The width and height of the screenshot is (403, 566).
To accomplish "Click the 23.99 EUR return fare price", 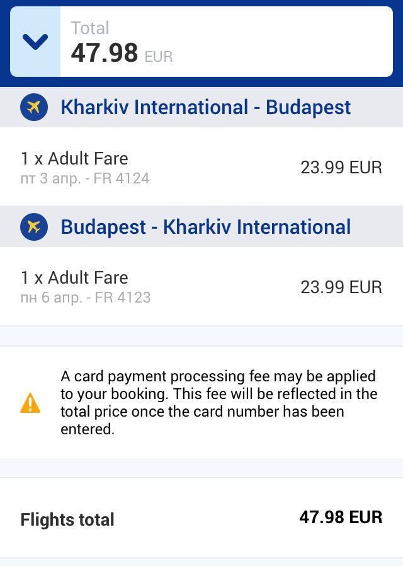I will pos(341,287).
